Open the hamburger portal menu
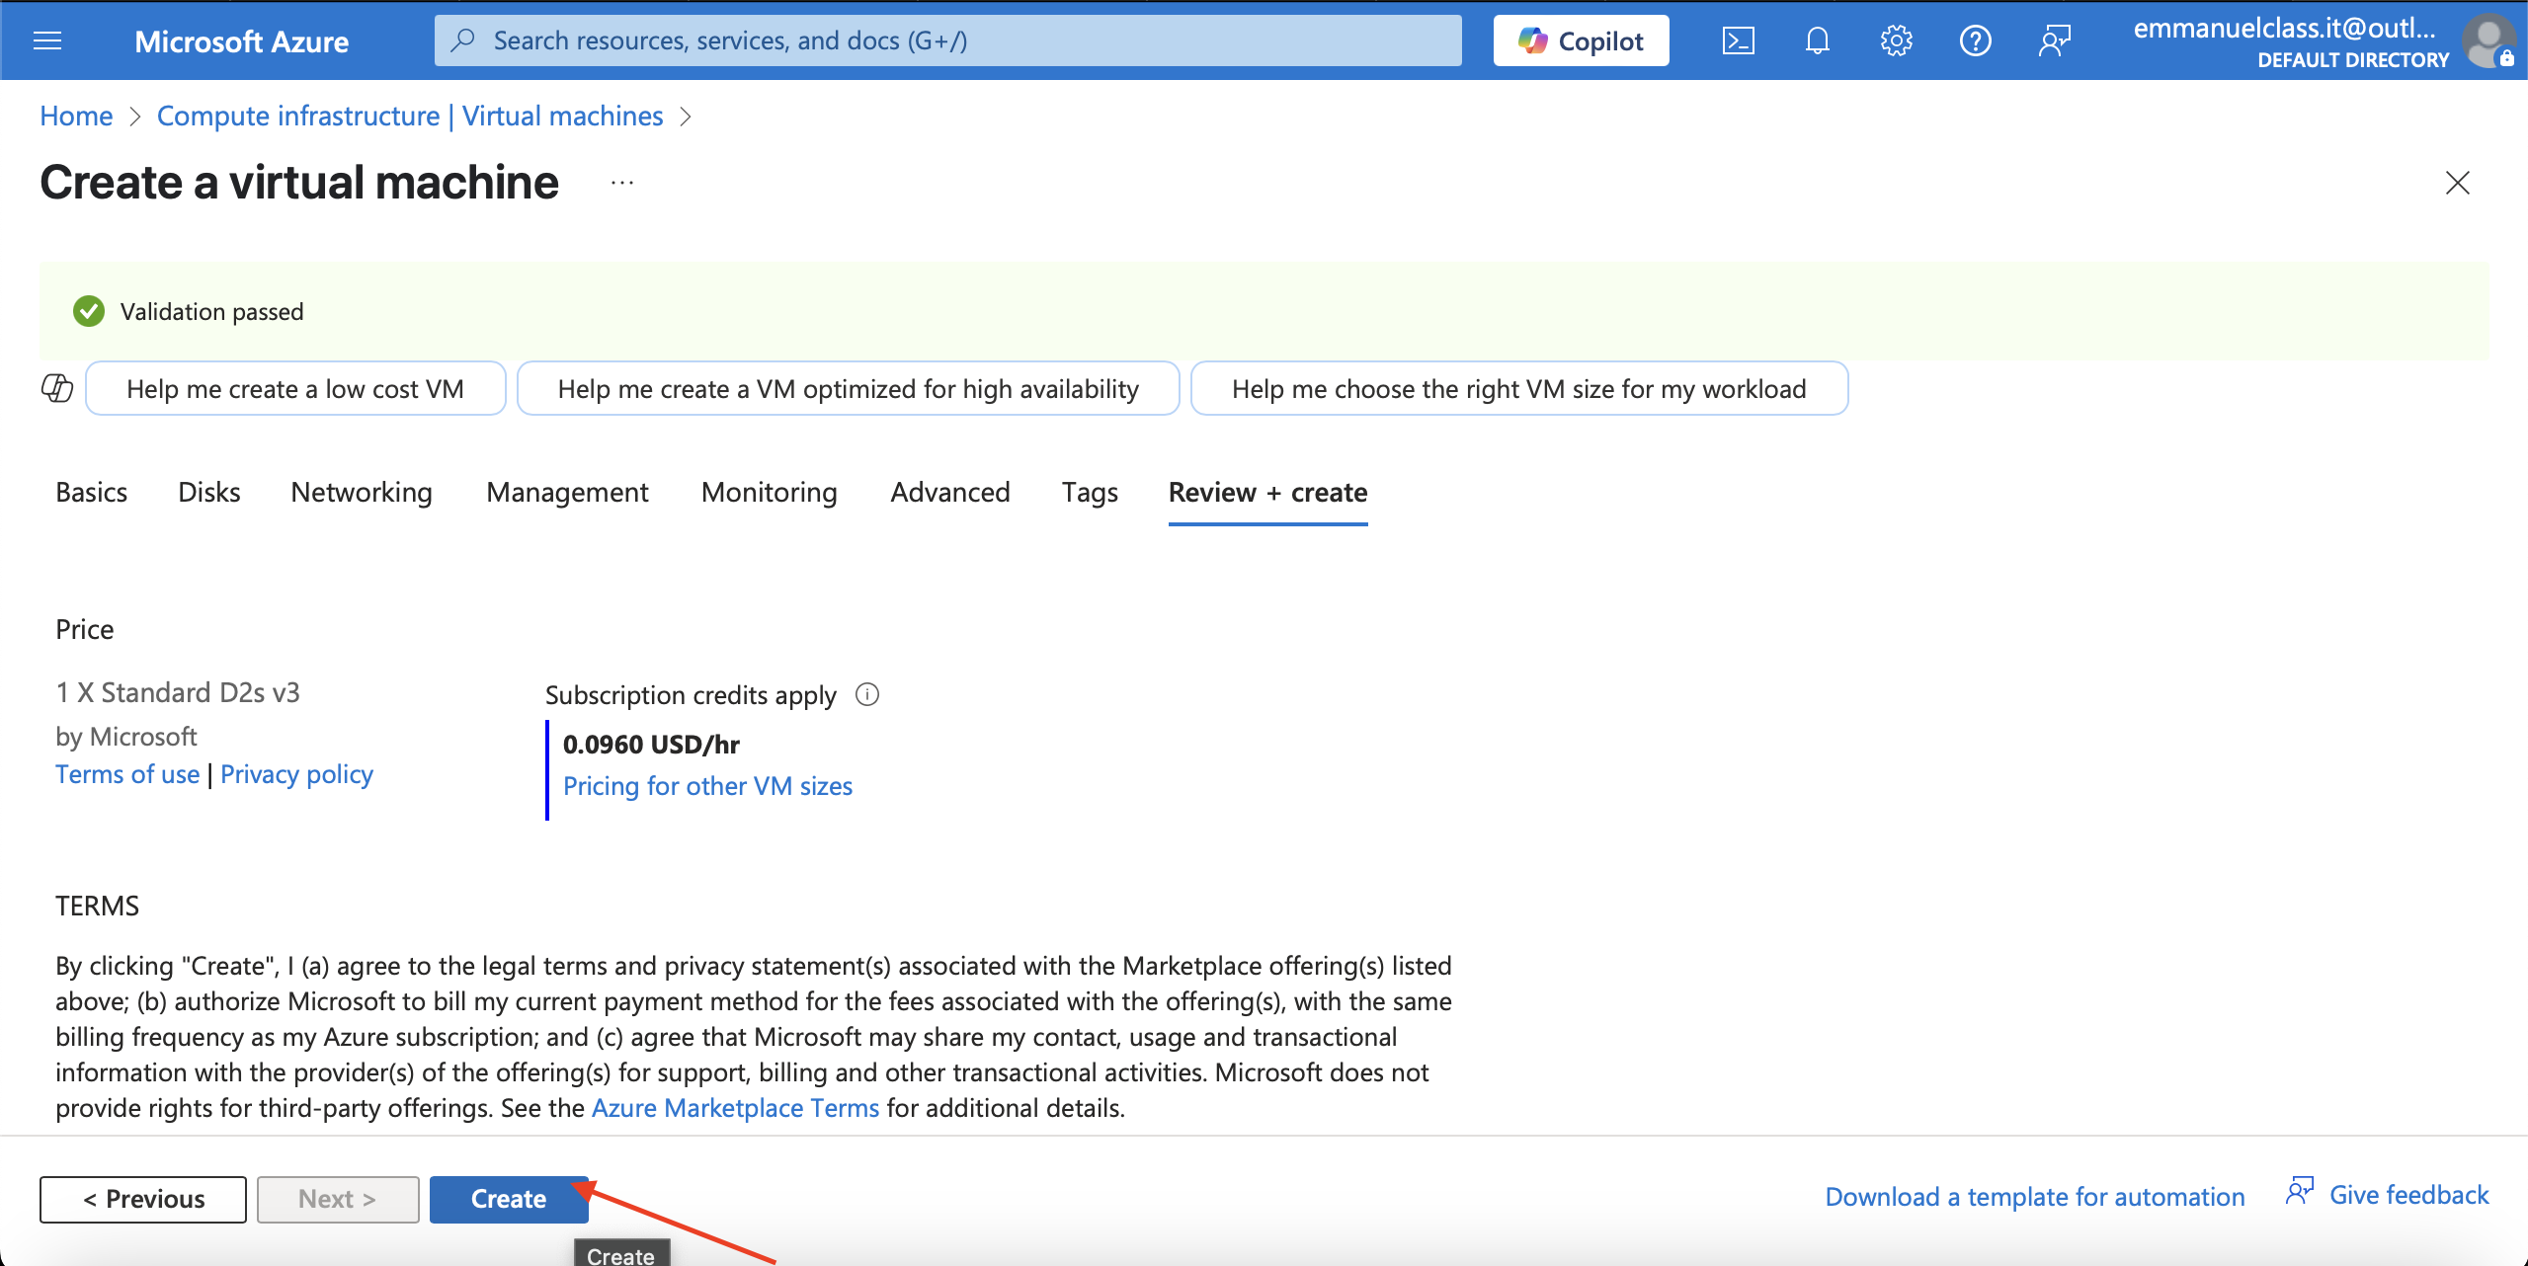 coord(47,40)
